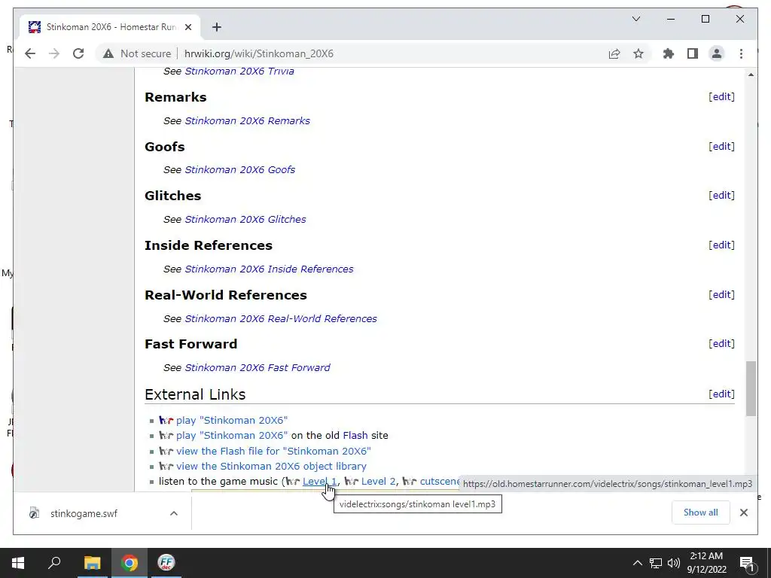
Task: Click hr icon beside first play link
Action: (166, 421)
